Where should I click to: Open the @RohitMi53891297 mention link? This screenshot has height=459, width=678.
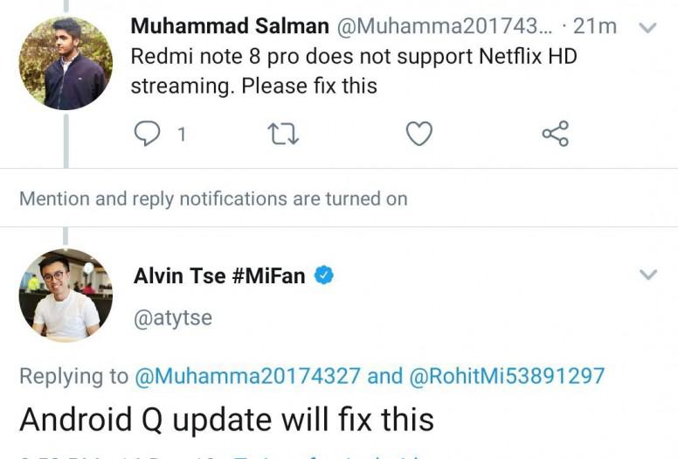(506, 376)
